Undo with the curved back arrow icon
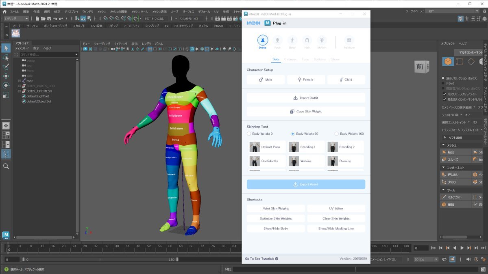The height and width of the screenshot is (274, 488). (55, 18)
